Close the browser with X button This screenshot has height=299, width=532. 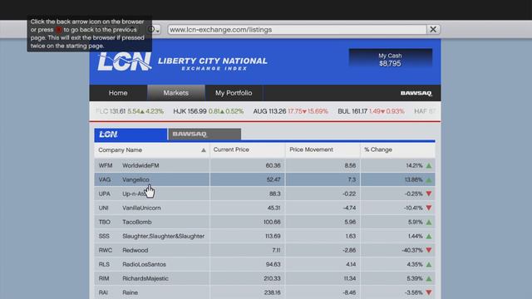(x=433, y=30)
